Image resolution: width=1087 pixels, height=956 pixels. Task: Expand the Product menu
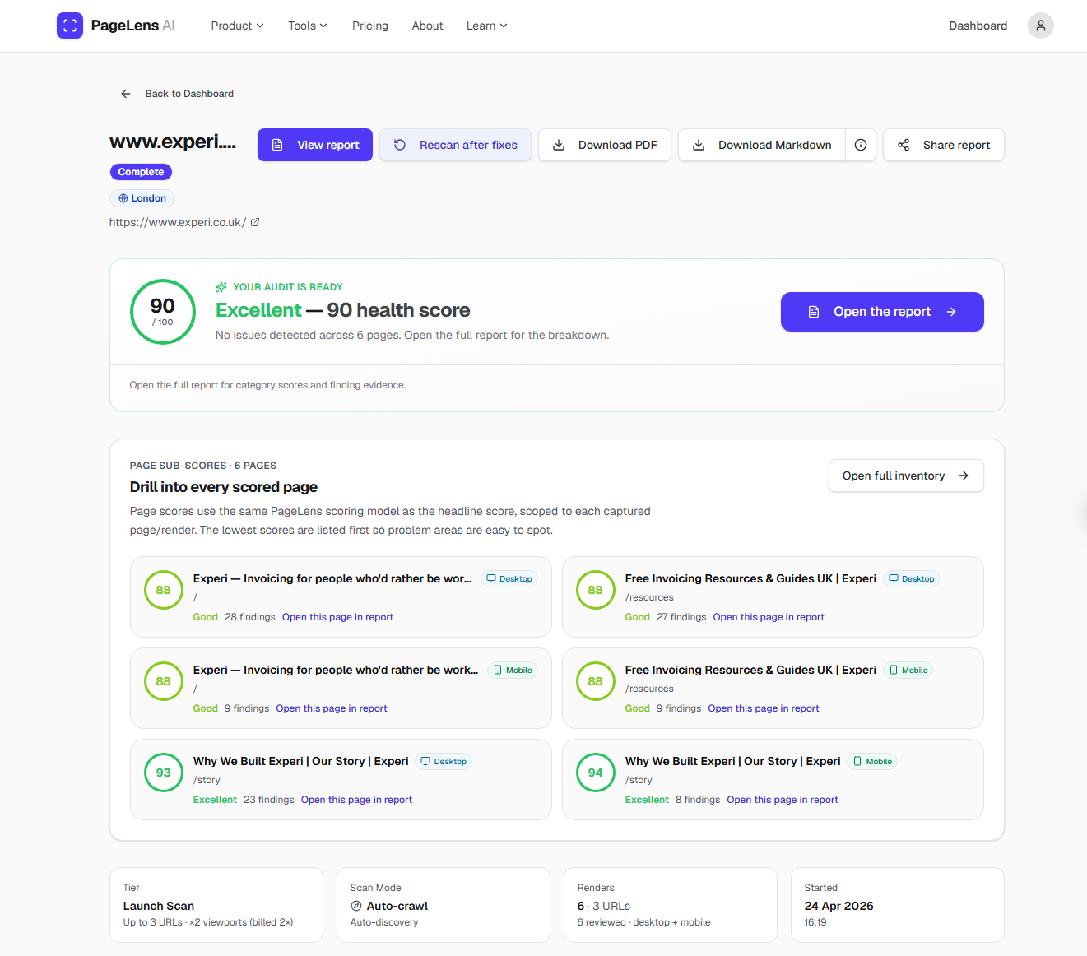coord(237,26)
